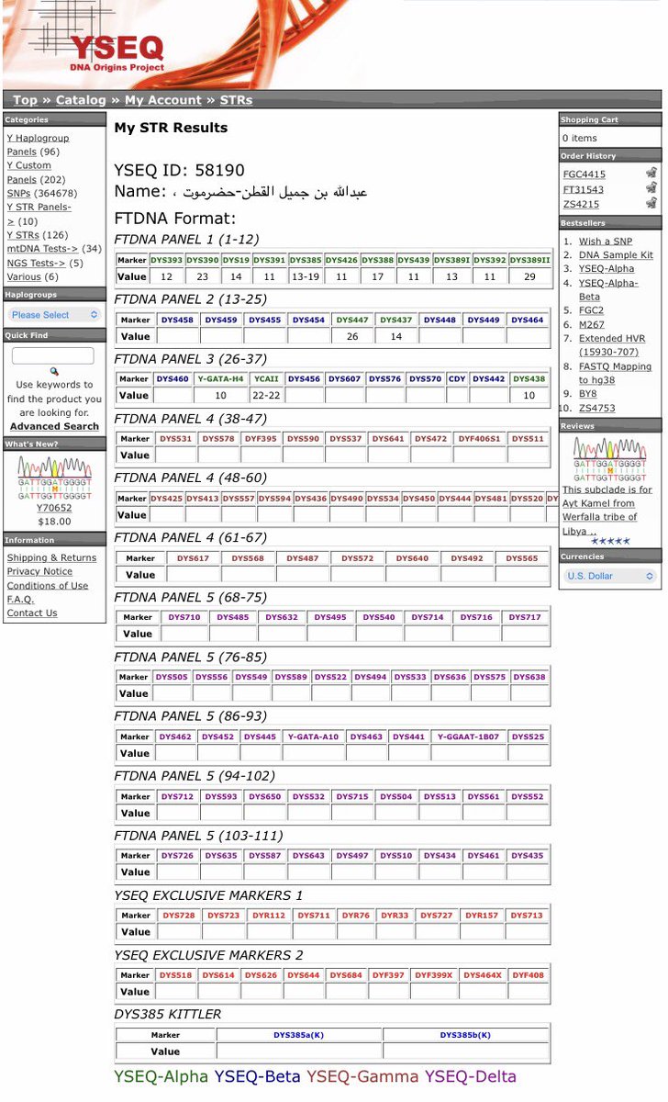Open the Y Haplogroup Panels category
This screenshot has width=668, height=1102.
click(37, 145)
